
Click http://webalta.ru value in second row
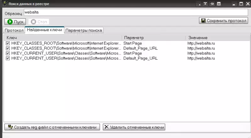coord(201,48)
